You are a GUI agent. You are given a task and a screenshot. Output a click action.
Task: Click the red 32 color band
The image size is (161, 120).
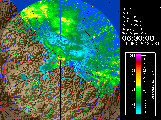(138, 63)
